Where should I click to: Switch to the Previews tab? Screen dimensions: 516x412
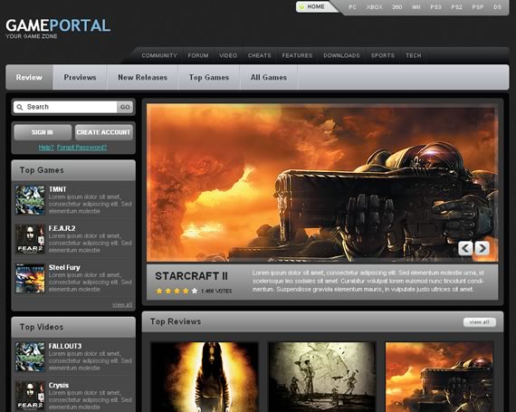(x=80, y=77)
